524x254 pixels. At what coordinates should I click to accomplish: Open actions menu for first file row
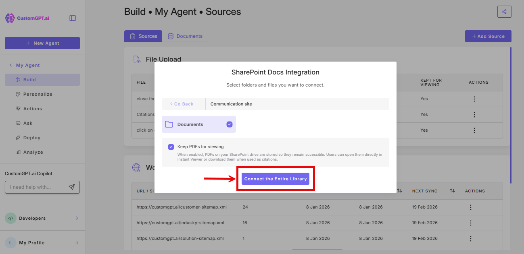(474, 99)
